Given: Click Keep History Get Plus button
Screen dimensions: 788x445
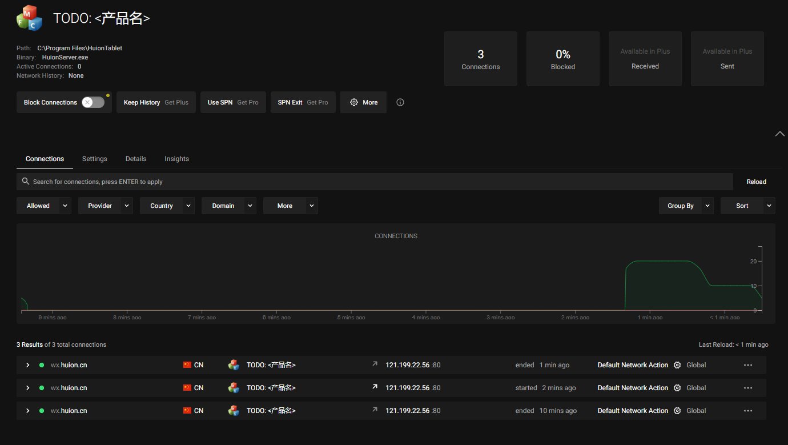Looking at the screenshot, I should [x=156, y=102].
